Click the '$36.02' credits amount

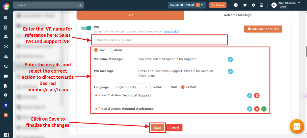[190, 5]
